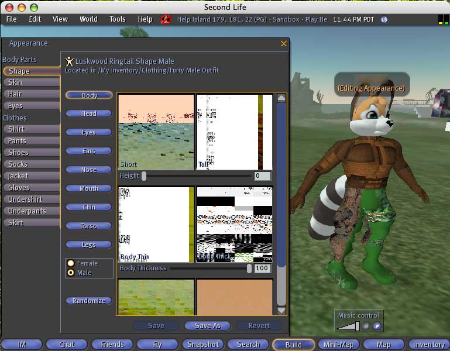
Task: Click the L$ currency icon
Action: [x=384, y=19]
